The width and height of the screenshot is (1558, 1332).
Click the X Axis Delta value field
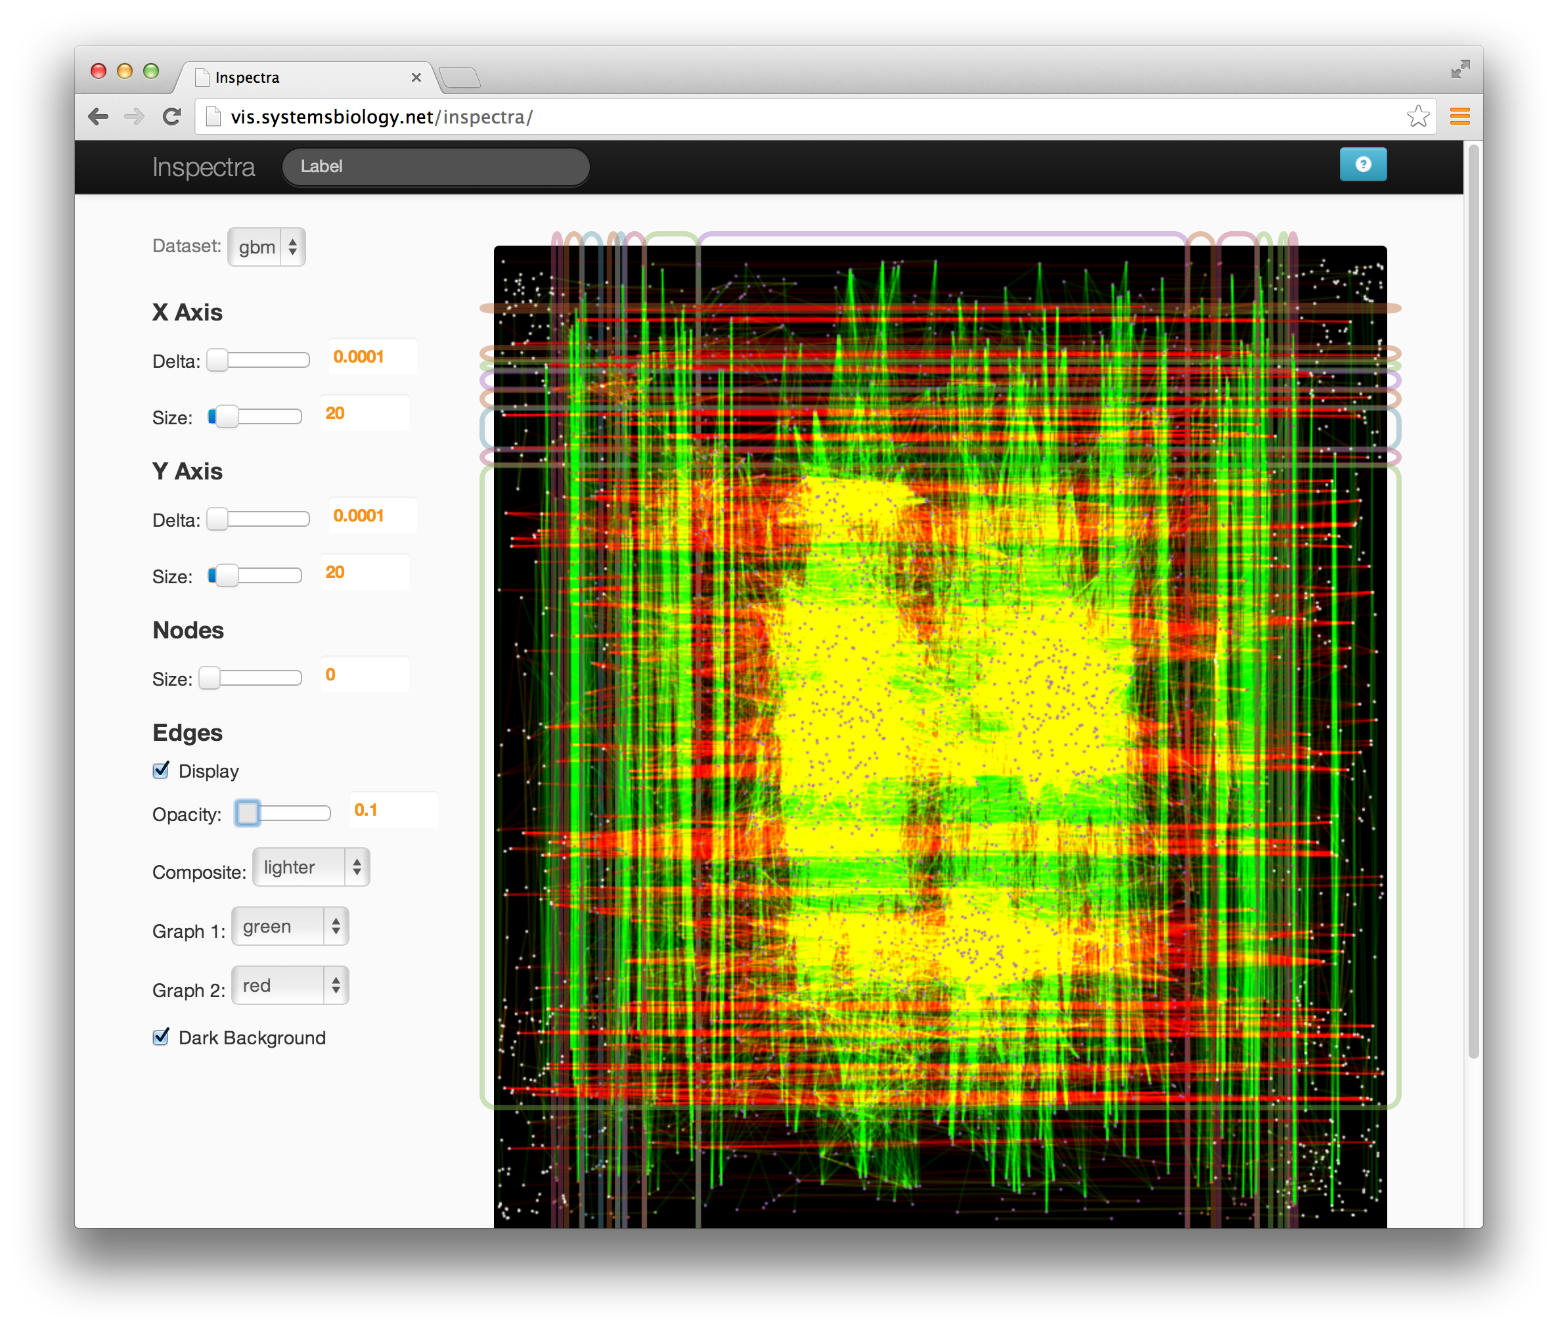pos(372,357)
